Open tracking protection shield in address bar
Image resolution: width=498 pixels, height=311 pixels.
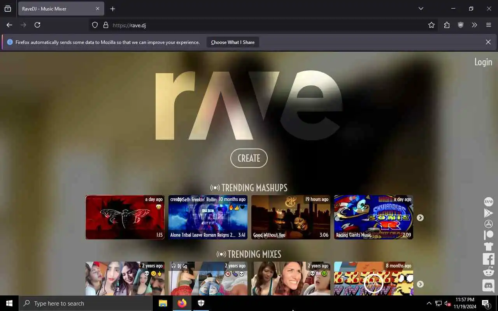tap(95, 25)
